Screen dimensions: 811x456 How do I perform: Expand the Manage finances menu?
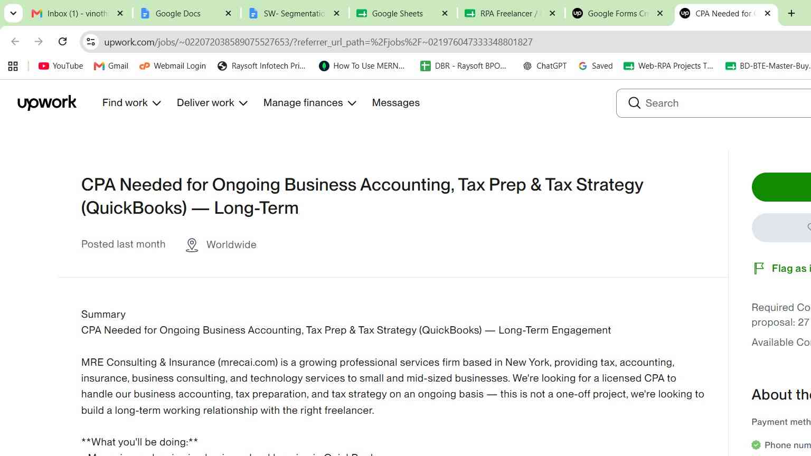(x=310, y=103)
